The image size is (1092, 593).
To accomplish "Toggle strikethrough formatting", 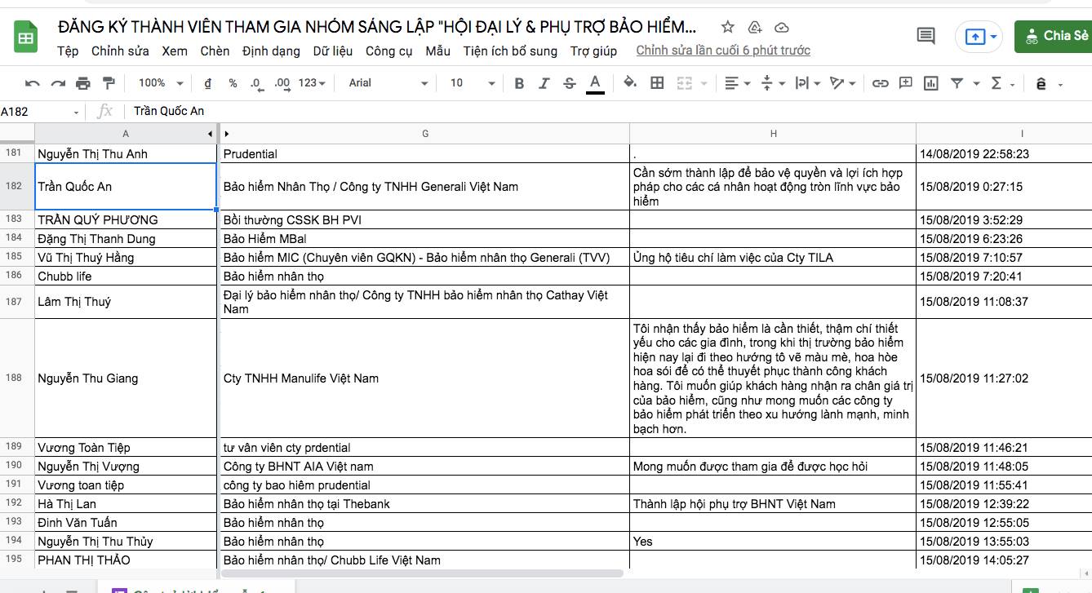I will point(570,83).
